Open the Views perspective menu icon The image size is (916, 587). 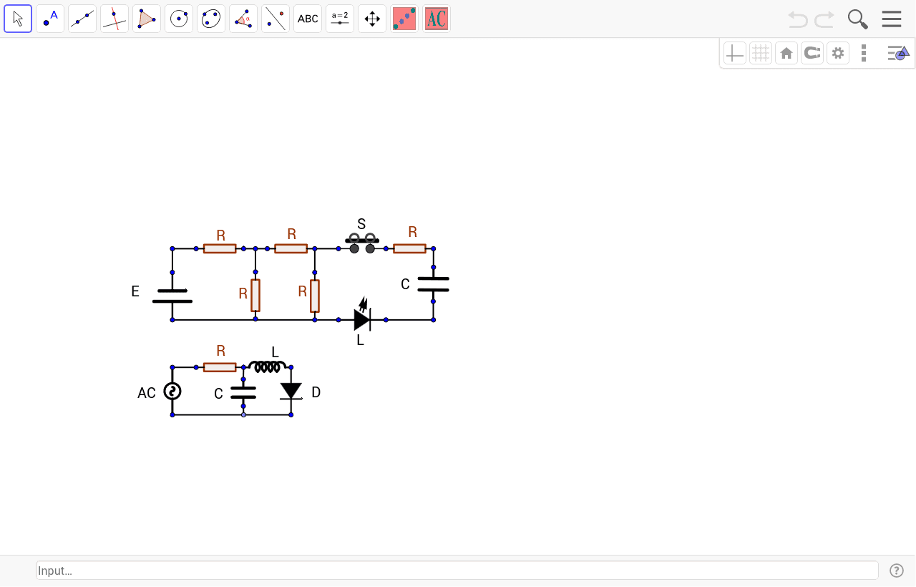click(x=898, y=53)
